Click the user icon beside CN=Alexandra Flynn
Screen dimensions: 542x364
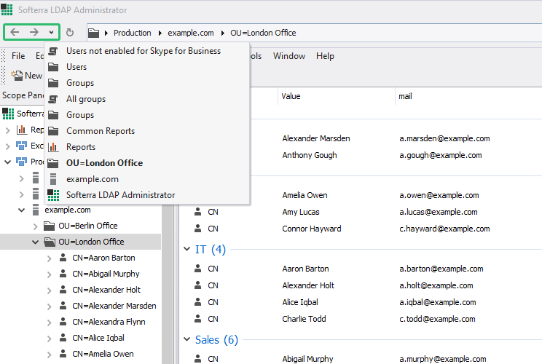click(x=63, y=322)
